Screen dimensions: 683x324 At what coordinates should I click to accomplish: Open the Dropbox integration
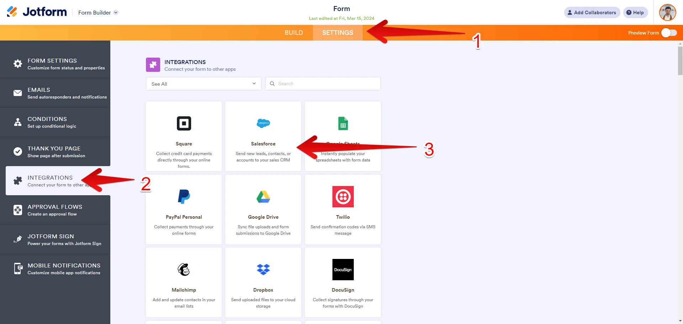263,270
